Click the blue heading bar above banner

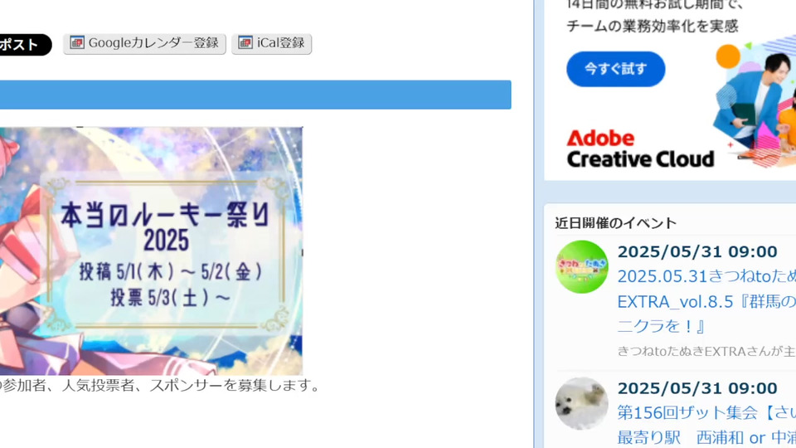click(x=255, y=95)
